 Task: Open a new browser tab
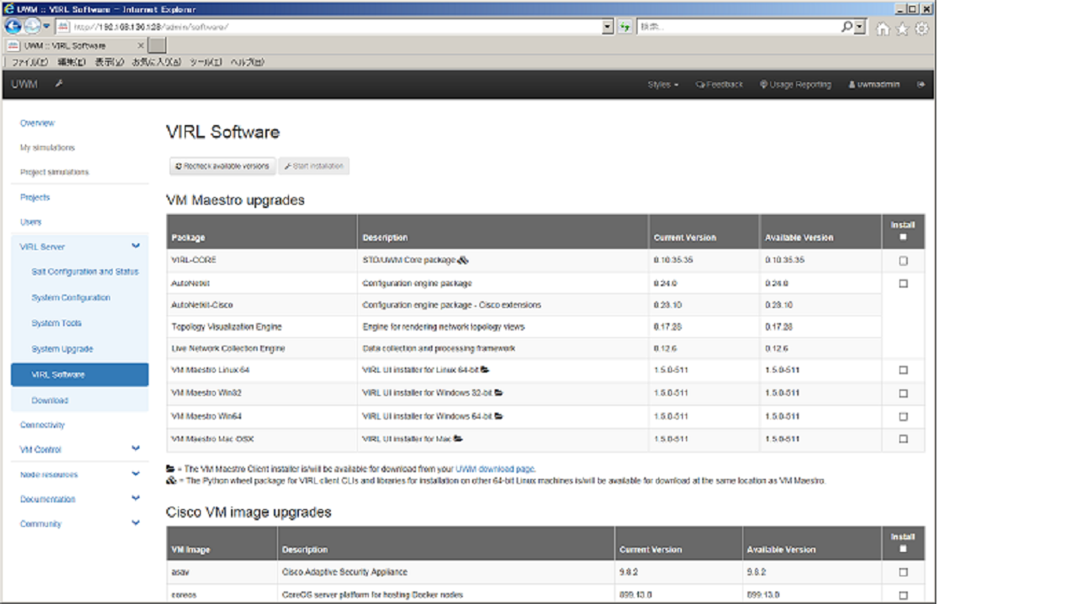(x=157, y=45)
